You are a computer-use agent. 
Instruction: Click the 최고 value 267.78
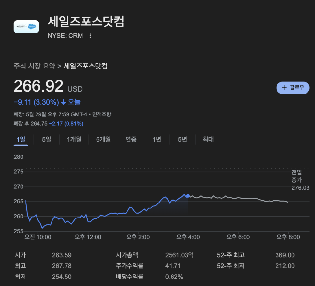[62, 266]
